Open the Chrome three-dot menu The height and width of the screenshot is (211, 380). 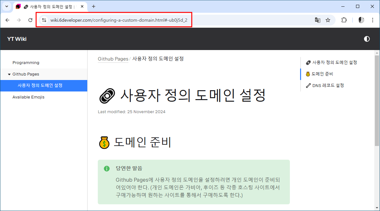[373, 20]
